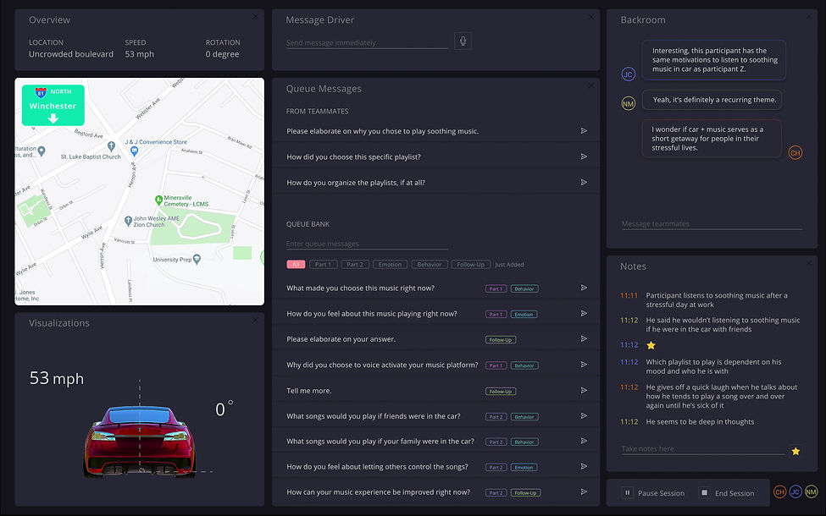Close the Queue Messages panel
This screenshot has height=516, width=826.
(591, 85)
